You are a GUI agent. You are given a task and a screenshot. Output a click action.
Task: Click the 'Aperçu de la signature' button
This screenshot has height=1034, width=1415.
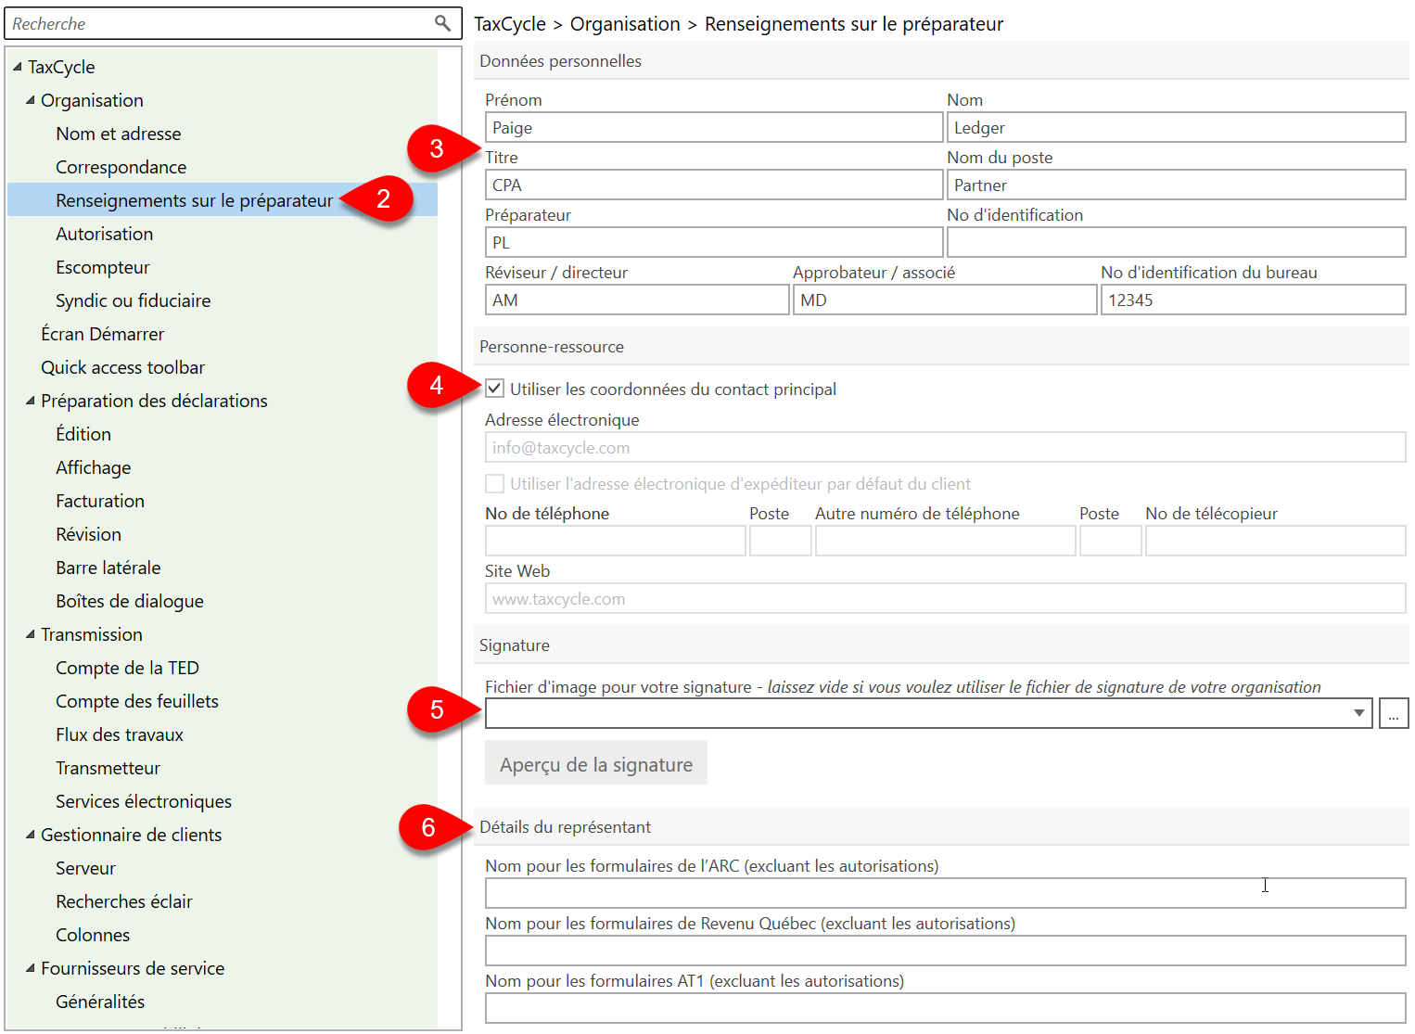pos(596,763)
